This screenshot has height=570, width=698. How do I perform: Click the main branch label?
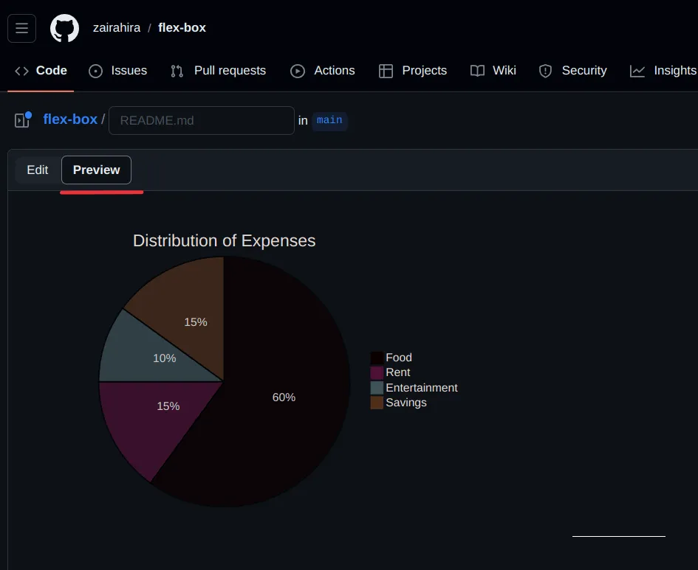329,120
